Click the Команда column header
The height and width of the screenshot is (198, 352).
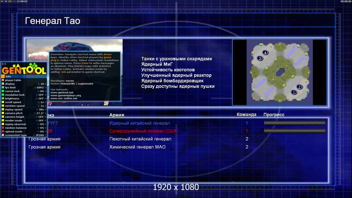click(246, 115)
